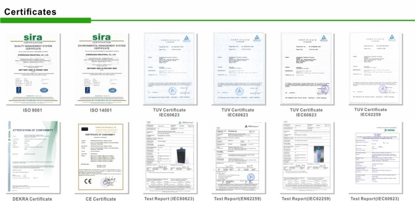Open the TUV certificate with purple stamp
415x201 pixels.
307,68
